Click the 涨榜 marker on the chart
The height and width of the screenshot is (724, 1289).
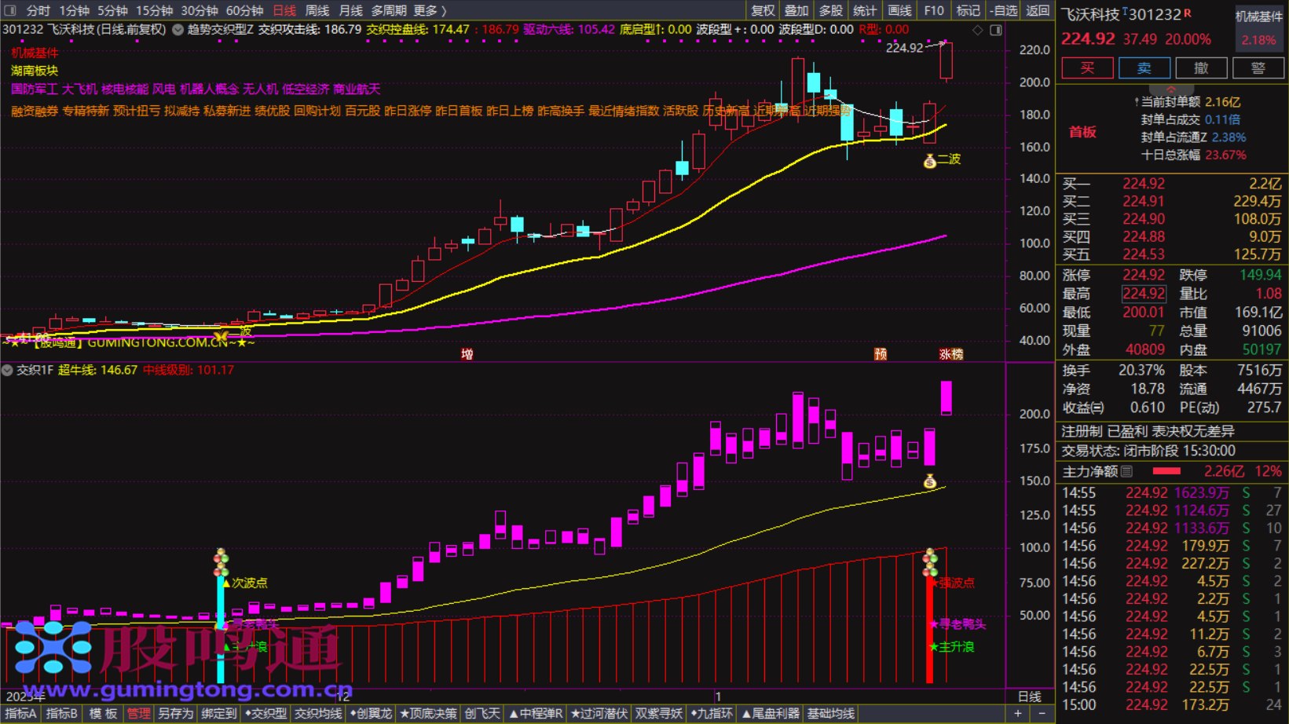point(950,354)
